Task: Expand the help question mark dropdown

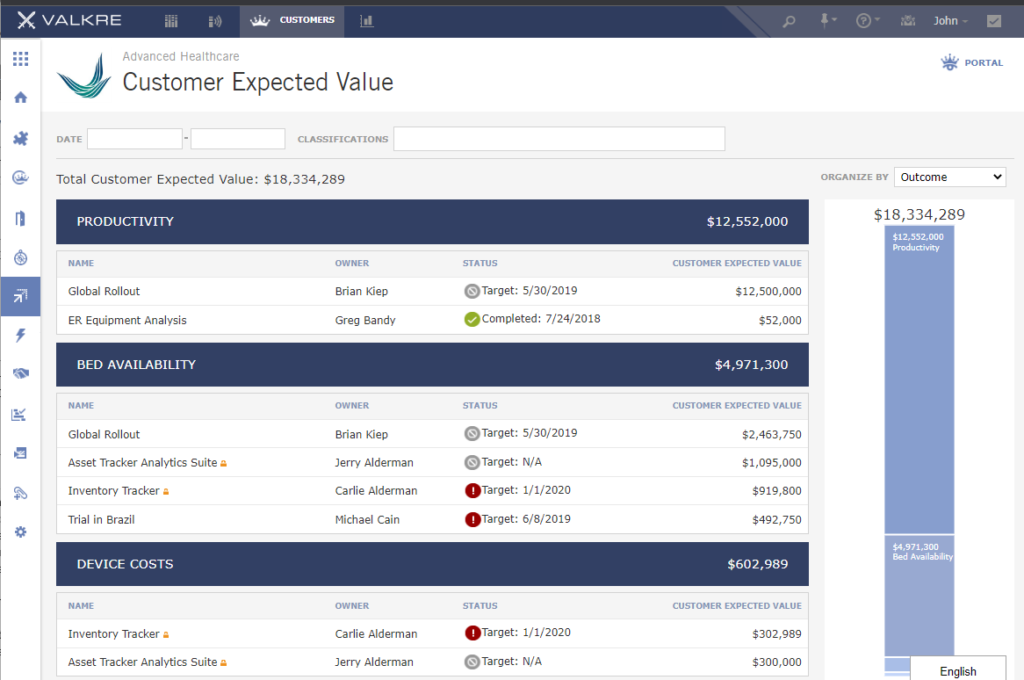Action: [x=866, y=20]
